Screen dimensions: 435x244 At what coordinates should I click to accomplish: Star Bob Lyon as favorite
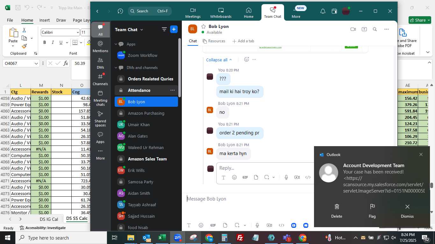click(x=203, y=26)
